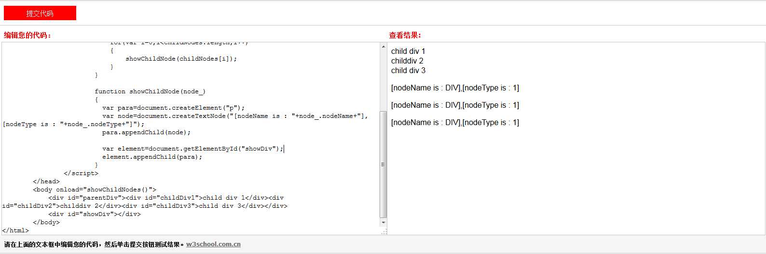
Task: Click 'childdiv 2' in result pane
Action: (x=407, y=61)
